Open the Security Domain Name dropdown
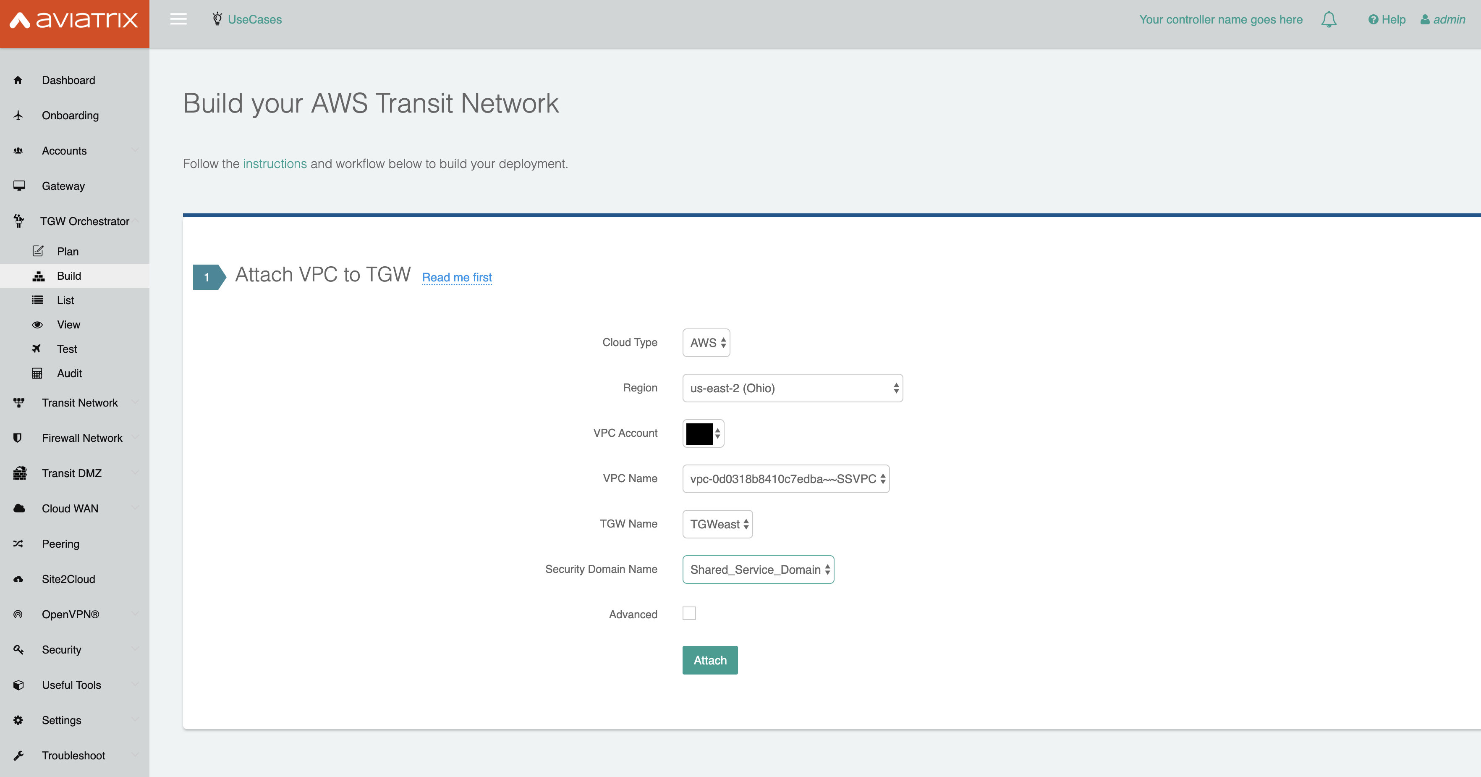 [758, 570]
